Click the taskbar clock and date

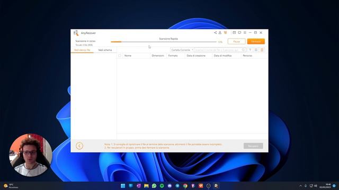pos(325,186)
